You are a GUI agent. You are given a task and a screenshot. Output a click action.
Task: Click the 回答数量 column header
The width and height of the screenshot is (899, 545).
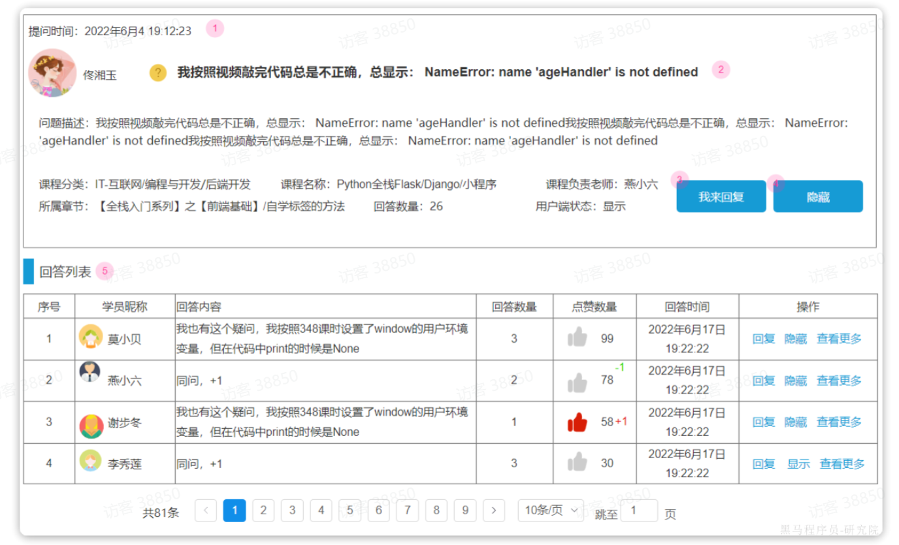514,306
